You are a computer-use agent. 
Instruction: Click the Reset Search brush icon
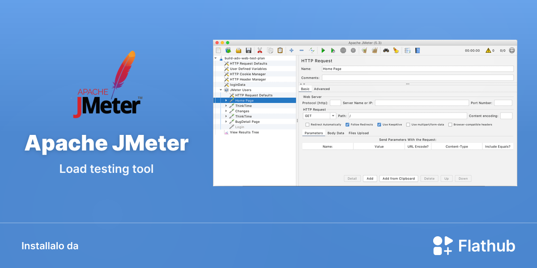click(x=396, y=50)
